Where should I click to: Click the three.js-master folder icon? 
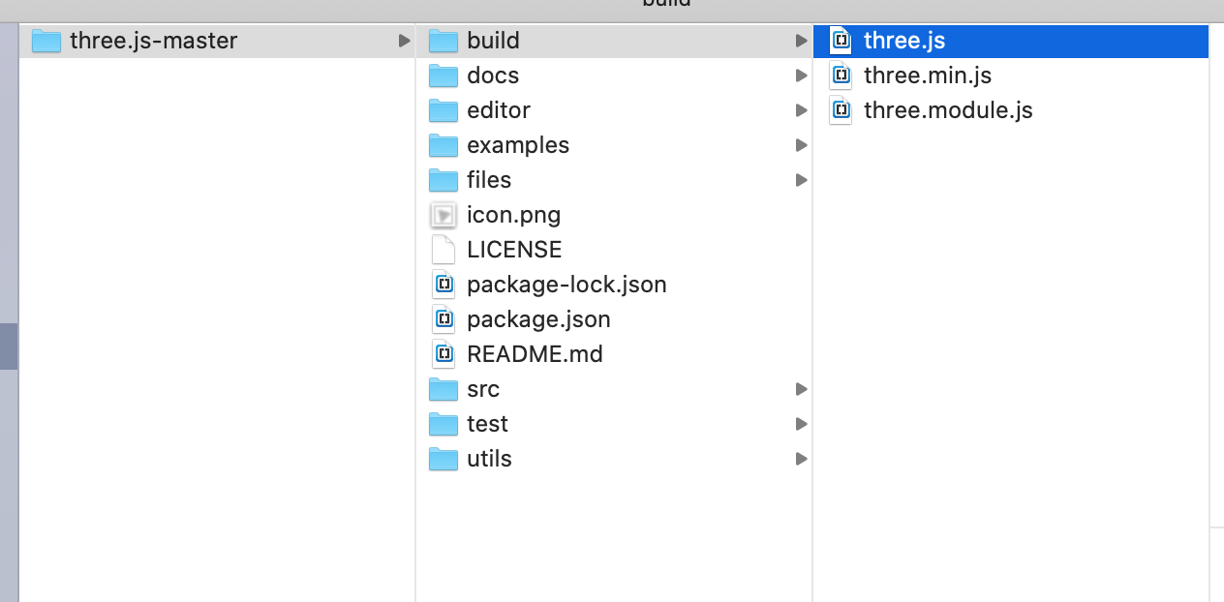click(x=46, y=41)
